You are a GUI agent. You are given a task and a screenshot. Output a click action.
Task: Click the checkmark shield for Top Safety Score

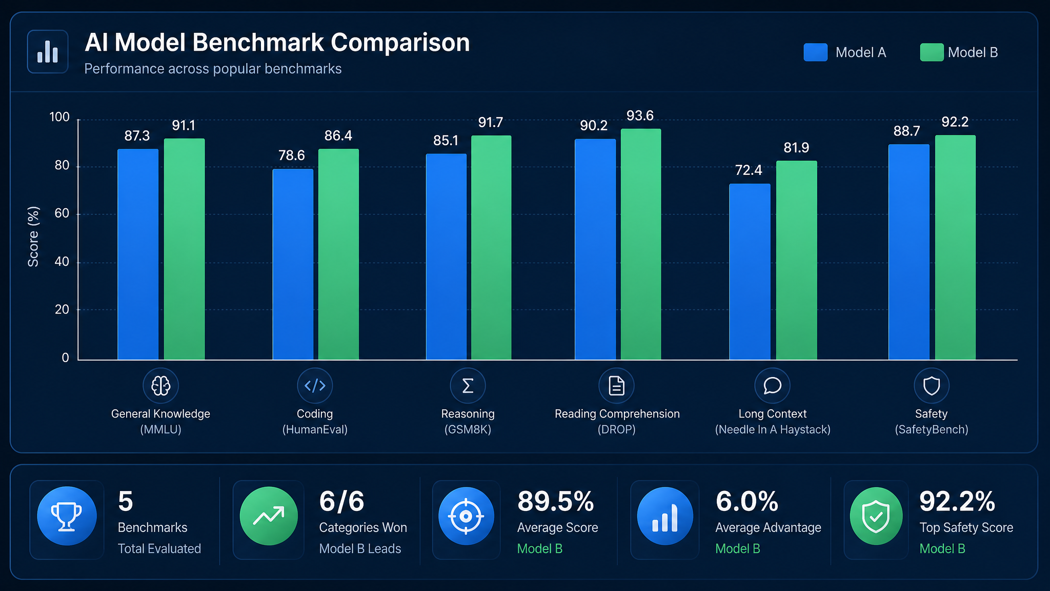coord(876,516)
